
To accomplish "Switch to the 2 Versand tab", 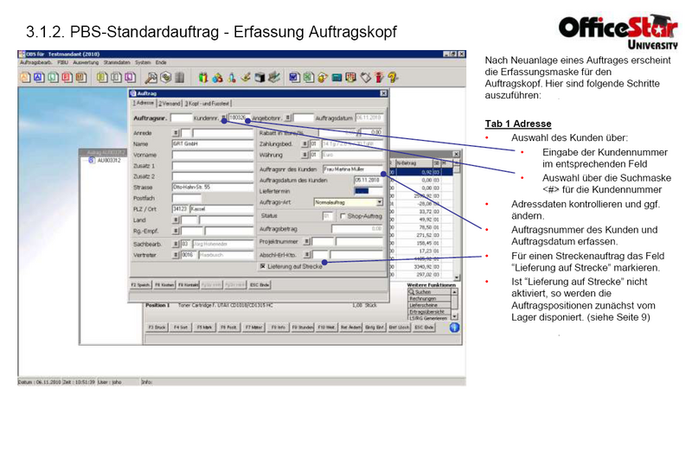I will click(170, 104).
